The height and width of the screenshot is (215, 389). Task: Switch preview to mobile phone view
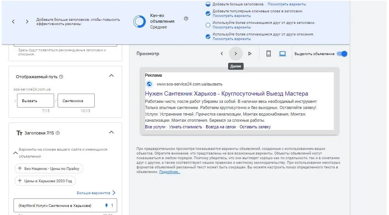click(268, 54)
